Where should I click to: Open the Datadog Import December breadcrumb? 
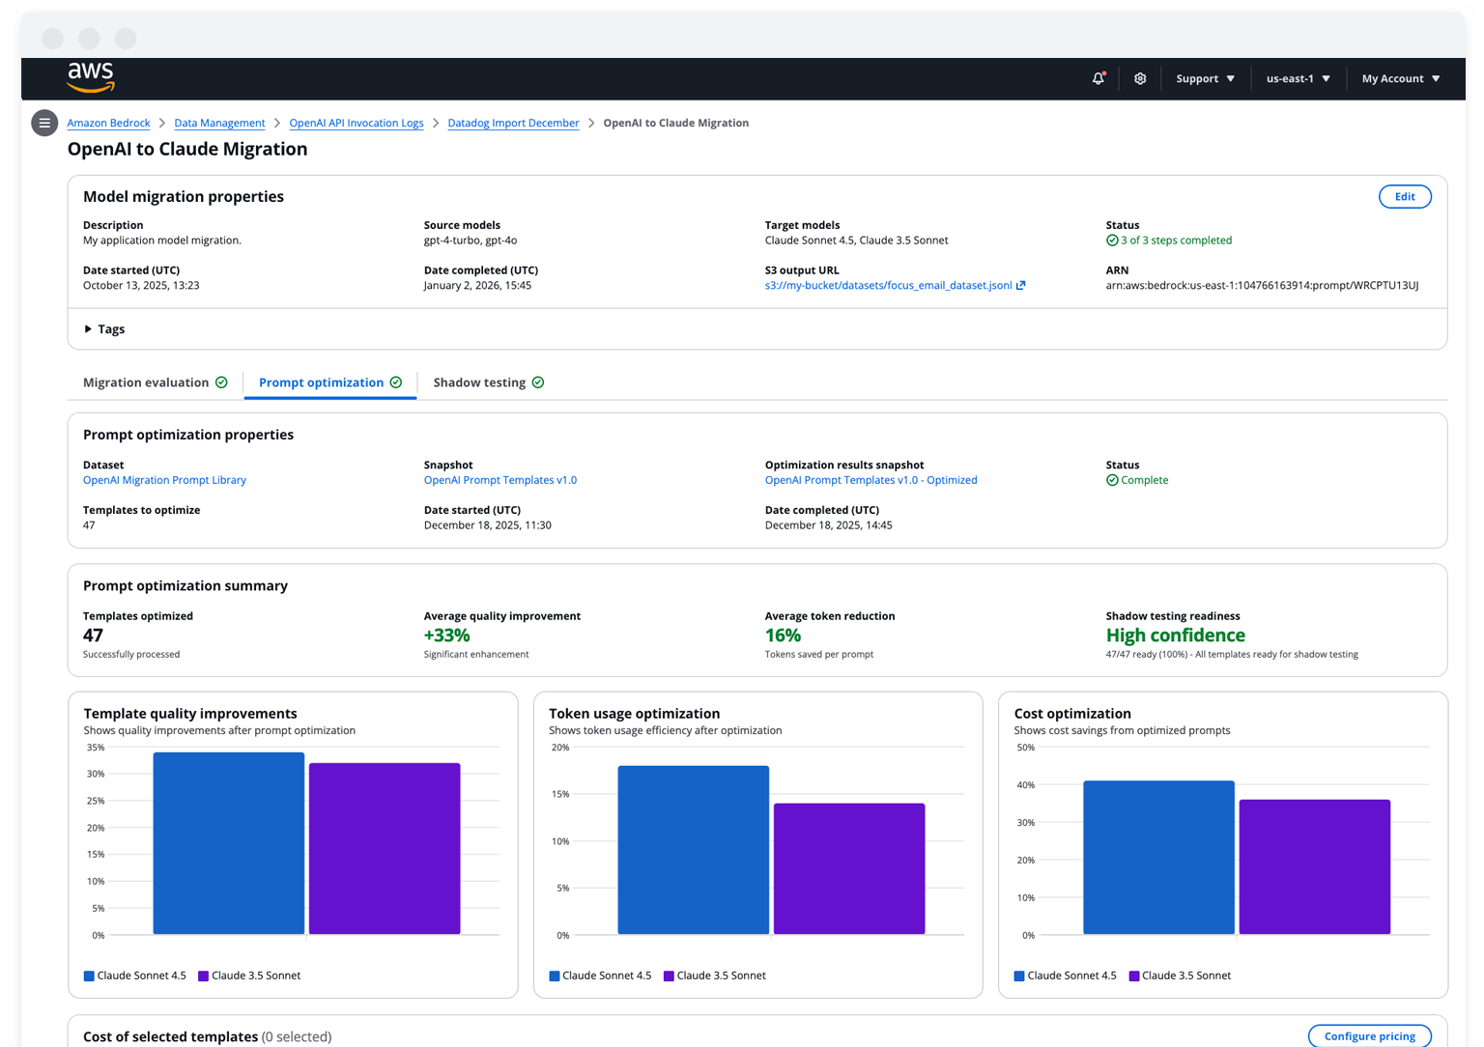pos(513,123)
